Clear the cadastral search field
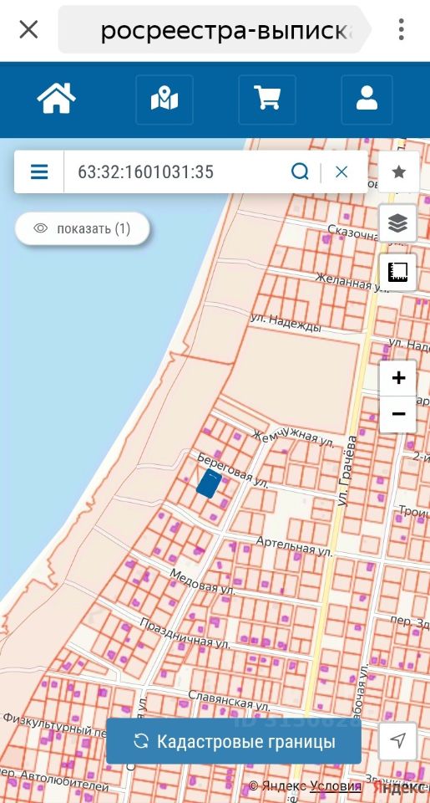 (x=341, y=171)
